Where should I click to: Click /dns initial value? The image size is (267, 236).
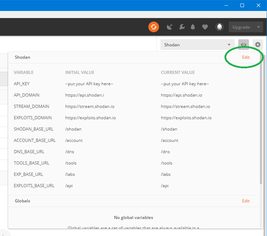point(69,151)
